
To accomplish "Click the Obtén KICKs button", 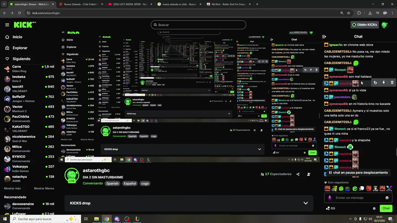I will click(x=365, y=25).
